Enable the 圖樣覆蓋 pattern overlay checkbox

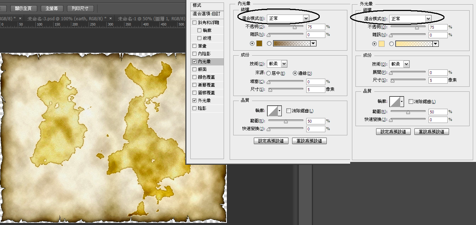click(194, 92)
